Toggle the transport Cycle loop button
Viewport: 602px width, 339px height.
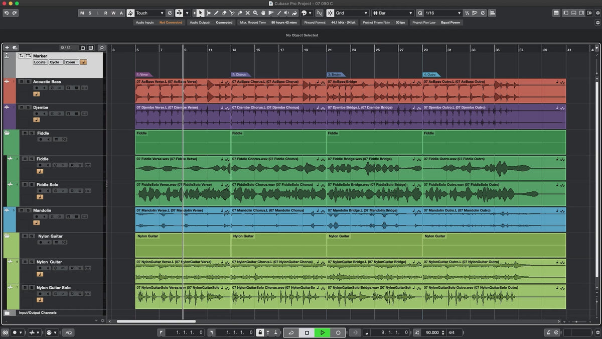tap(291, 332)
